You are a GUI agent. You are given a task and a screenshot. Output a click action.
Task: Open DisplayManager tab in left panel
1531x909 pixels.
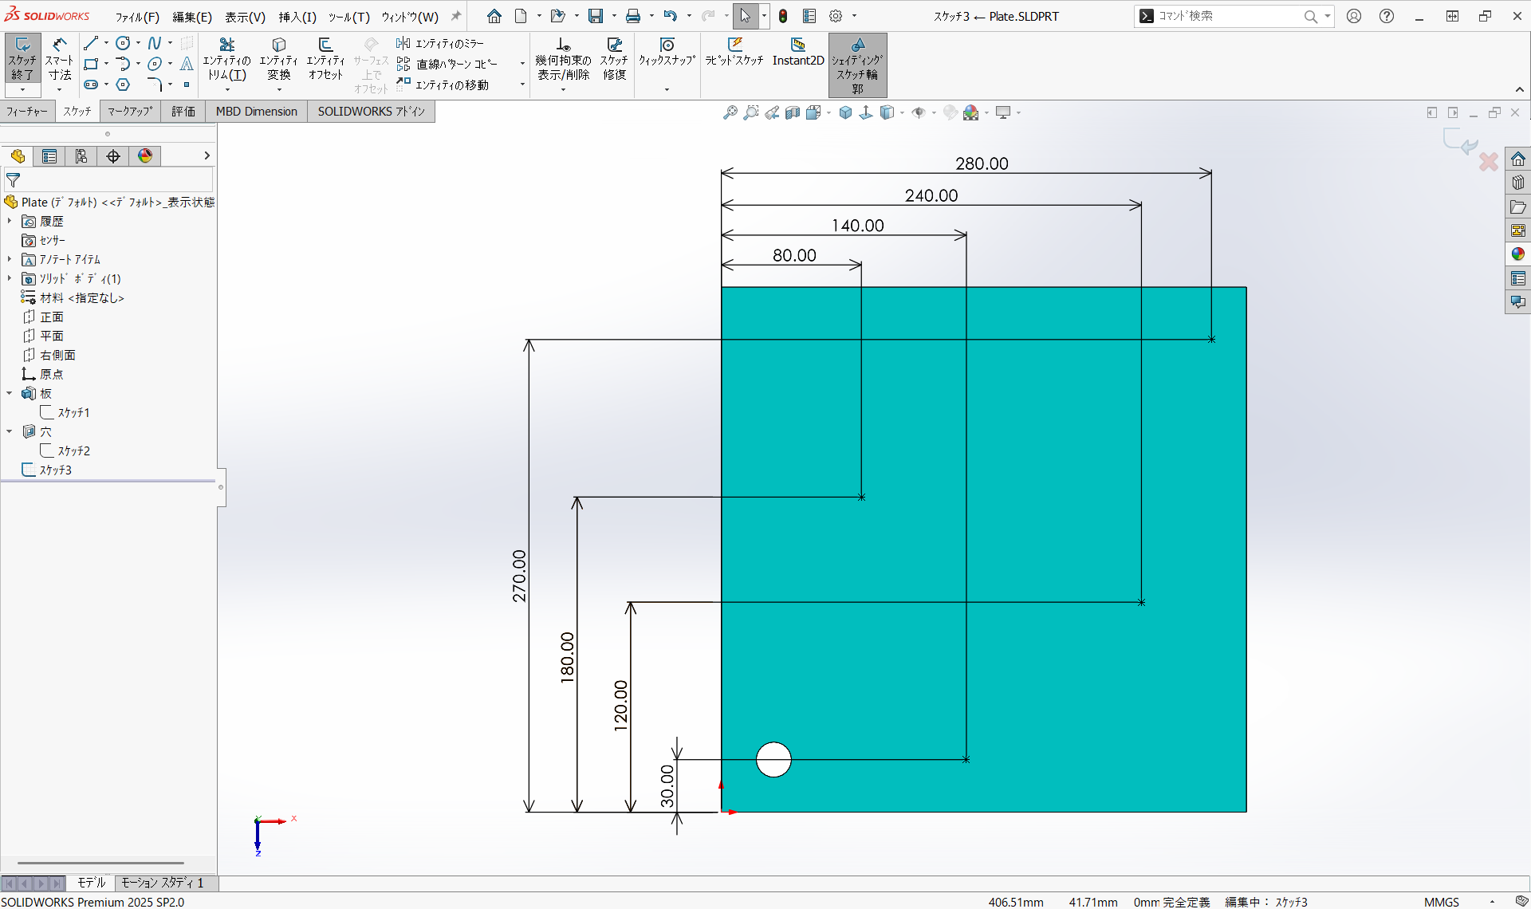[x=145, y=156]
